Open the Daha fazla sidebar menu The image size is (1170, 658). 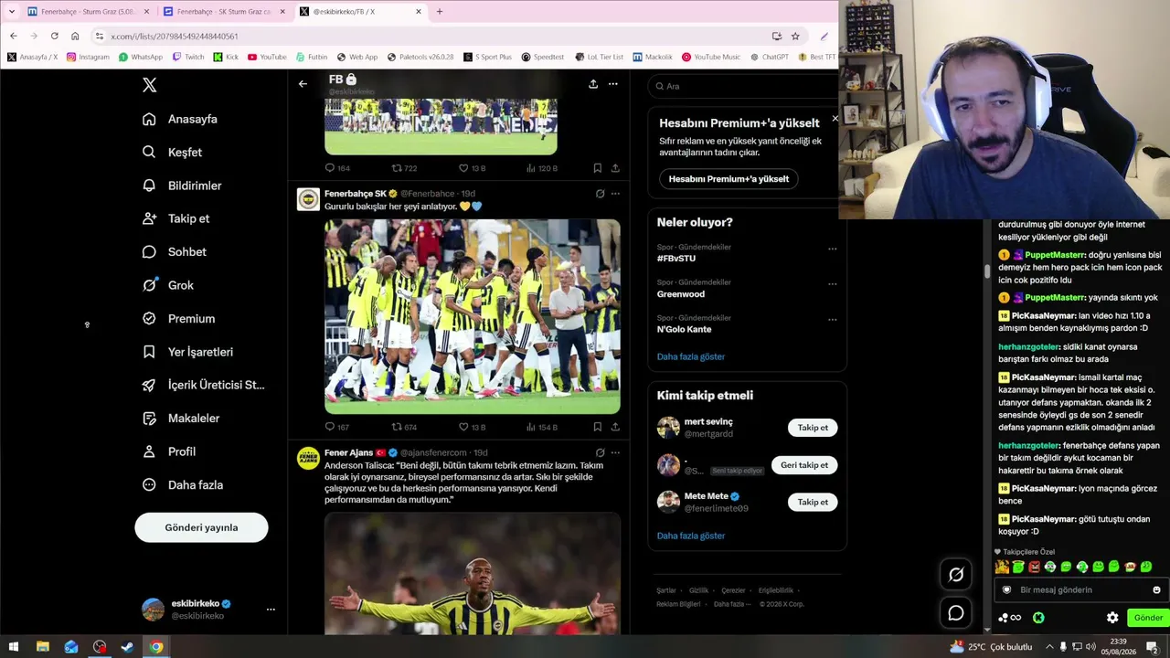point(183,485)
